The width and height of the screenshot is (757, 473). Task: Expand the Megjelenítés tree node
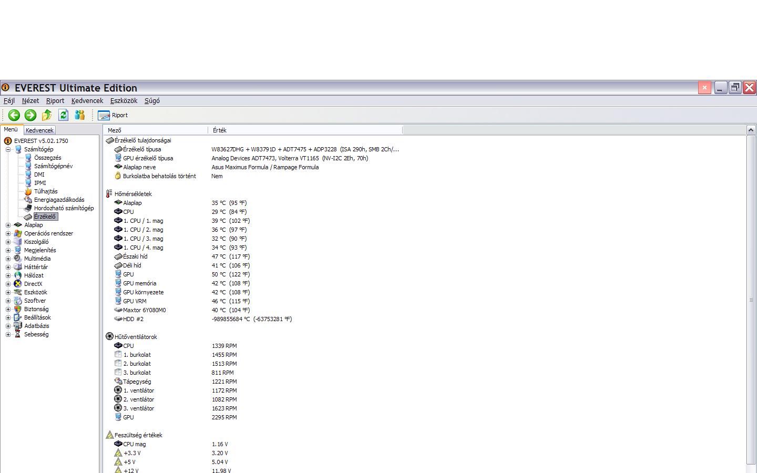click(x=8, y=250)
